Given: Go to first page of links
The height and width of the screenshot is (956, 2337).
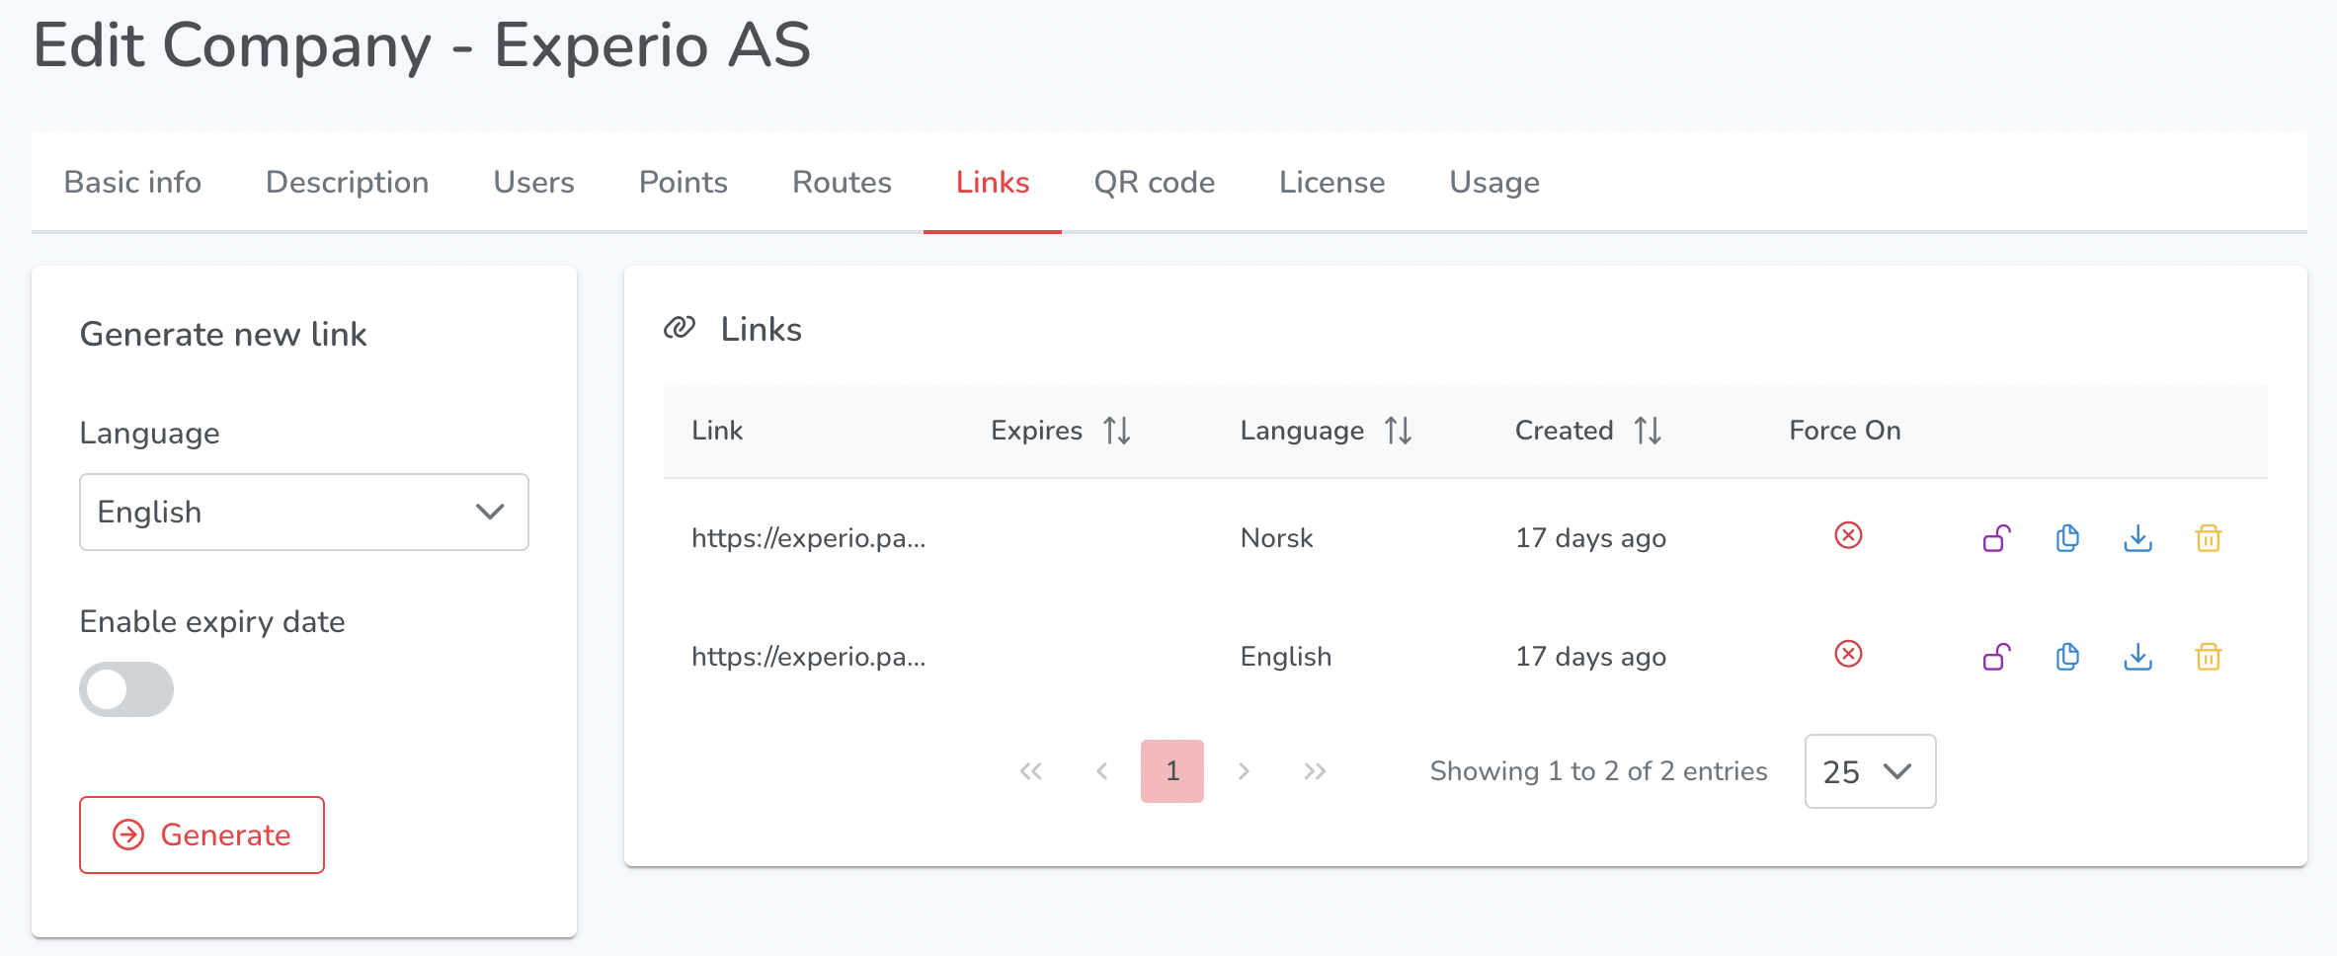Looking at the screenshot, I should point(1030,771).
